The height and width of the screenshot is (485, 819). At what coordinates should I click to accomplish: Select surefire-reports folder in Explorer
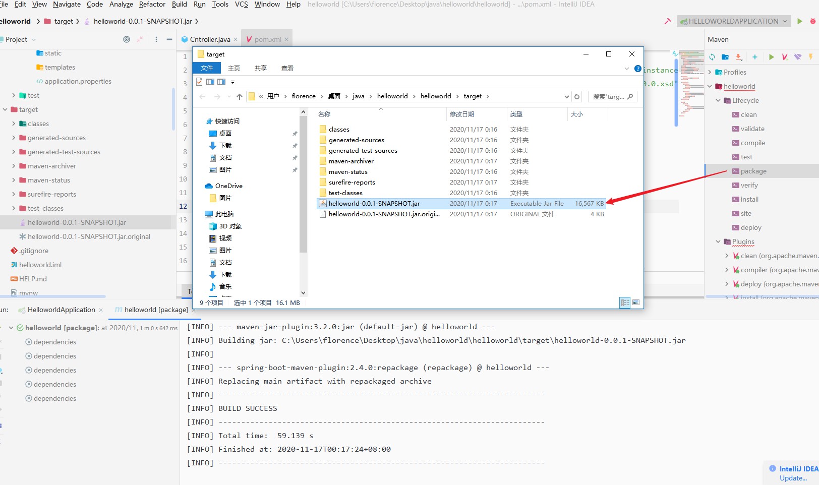[x=352, y=183]
